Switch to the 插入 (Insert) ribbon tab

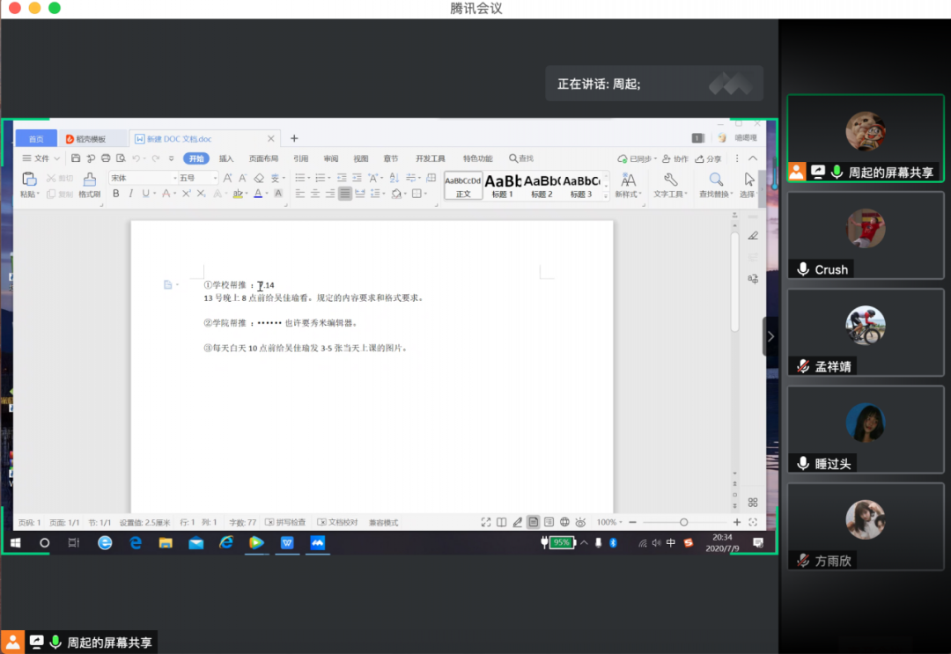226,158
